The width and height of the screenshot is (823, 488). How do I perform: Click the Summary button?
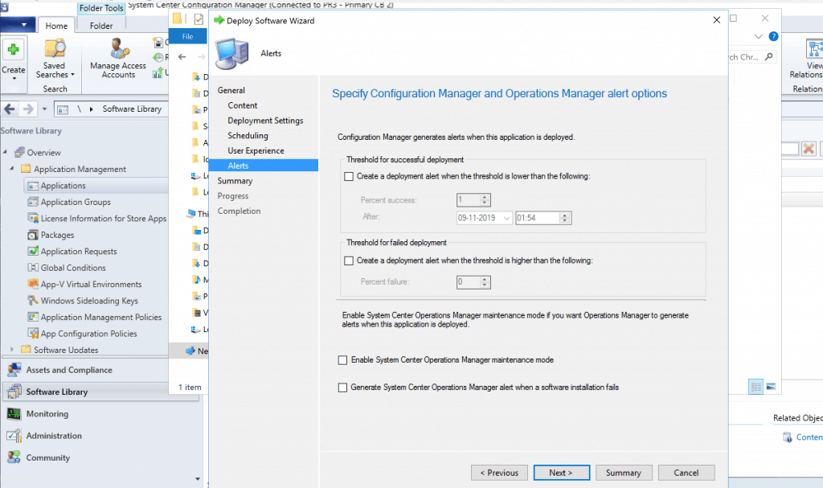tap(624, 473)
